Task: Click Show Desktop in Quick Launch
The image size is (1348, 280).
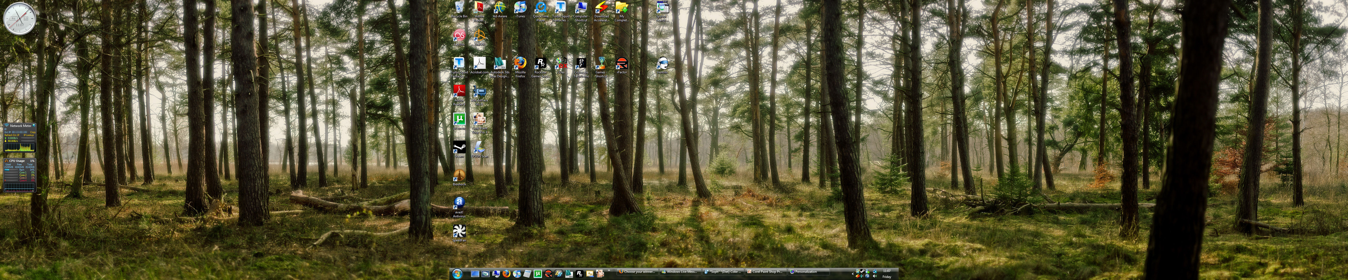Action: pos(475,274)
